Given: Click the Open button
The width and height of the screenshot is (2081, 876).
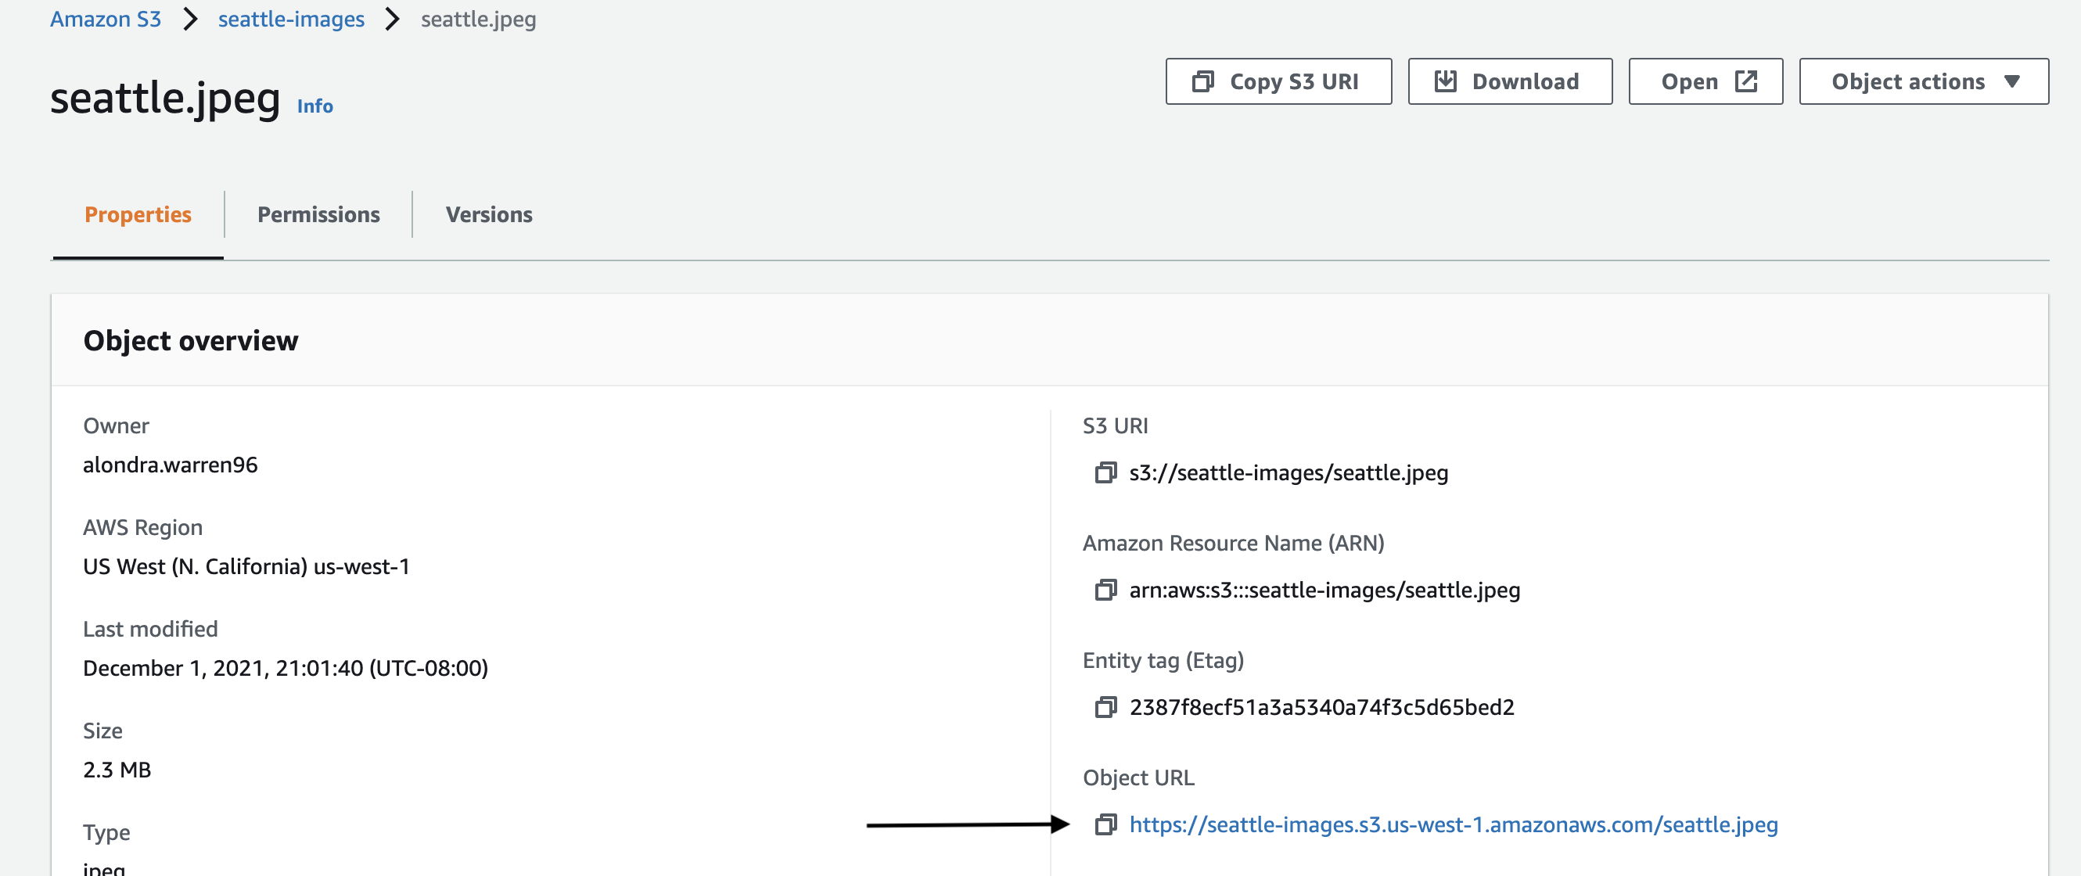Looking at the screenshot, I should click(1707, 81).
